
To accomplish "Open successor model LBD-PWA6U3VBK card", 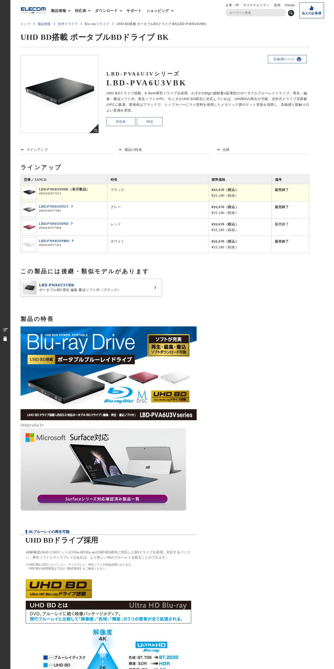I will pos(91,287).
